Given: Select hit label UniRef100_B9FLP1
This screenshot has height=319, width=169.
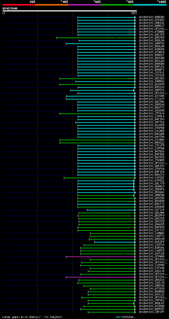Looking at the screenshot, I should point(152,67).
